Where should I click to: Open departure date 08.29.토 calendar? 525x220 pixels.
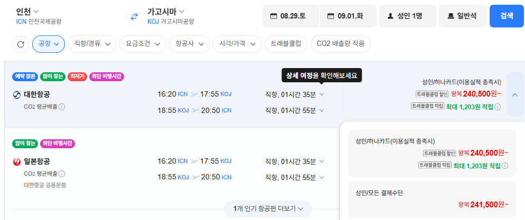click(290, 16)
